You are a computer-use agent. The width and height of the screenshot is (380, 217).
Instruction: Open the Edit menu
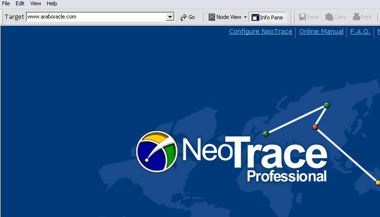(x=20, y=3)
